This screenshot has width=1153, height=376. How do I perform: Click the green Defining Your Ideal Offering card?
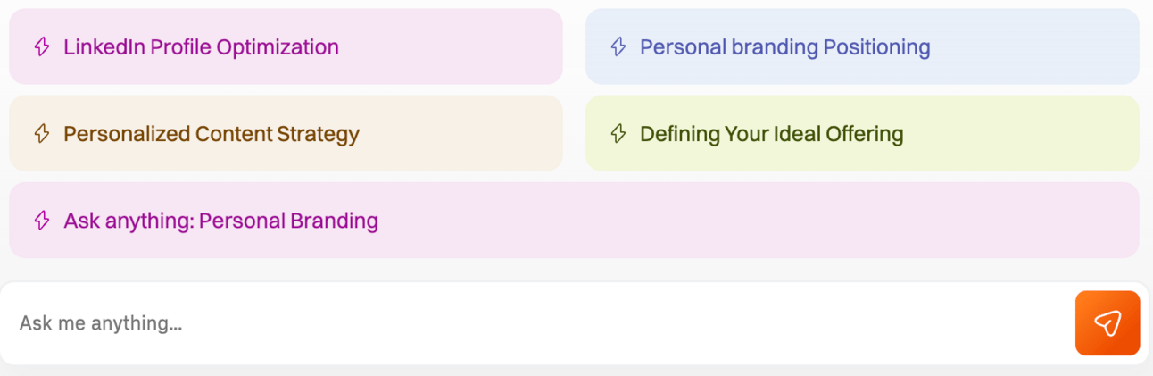coord(862,133)
